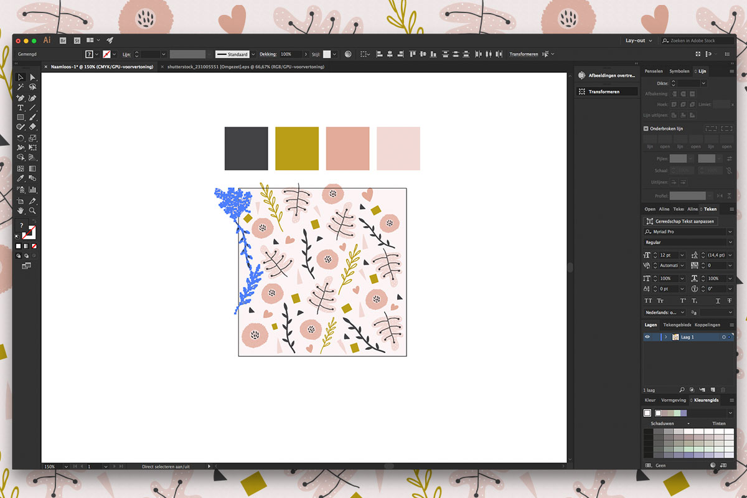This screenshot has width=747, height=498.
Task: Open Transformeren collapsed panel icon
Action: tap(581, 92)
